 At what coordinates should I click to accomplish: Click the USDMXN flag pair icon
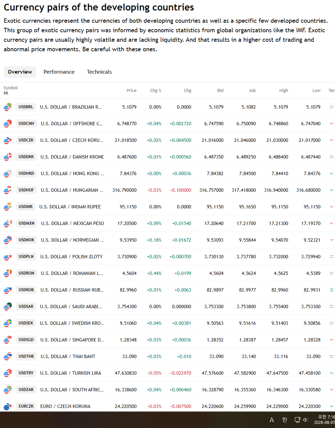point(8,223)
